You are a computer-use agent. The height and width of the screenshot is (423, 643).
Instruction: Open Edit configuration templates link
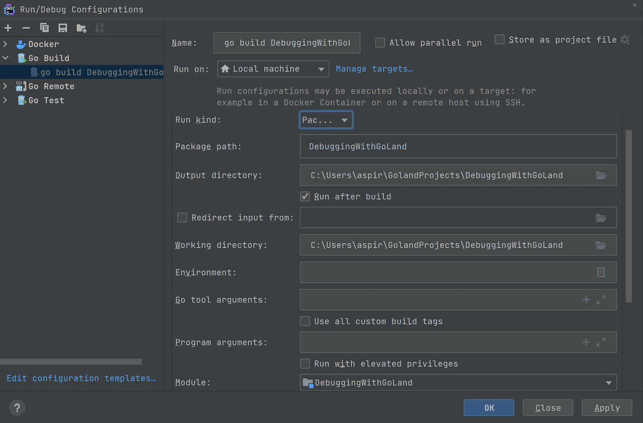81,378
